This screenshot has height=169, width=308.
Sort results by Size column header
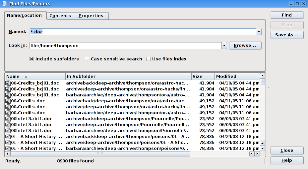[x=203, y=77]
